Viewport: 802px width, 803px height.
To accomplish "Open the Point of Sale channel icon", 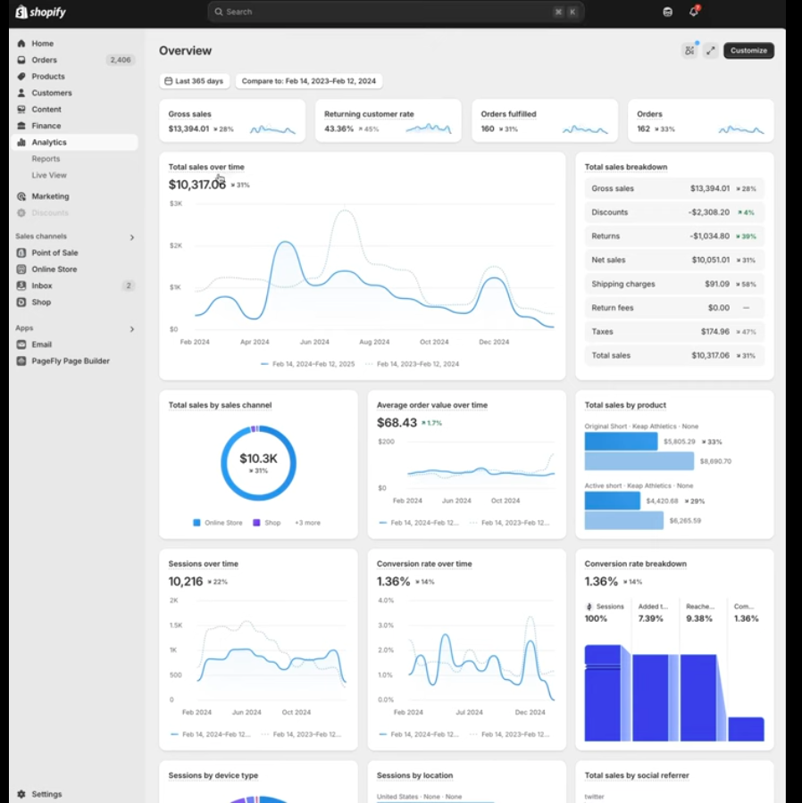I will [22, 252].
